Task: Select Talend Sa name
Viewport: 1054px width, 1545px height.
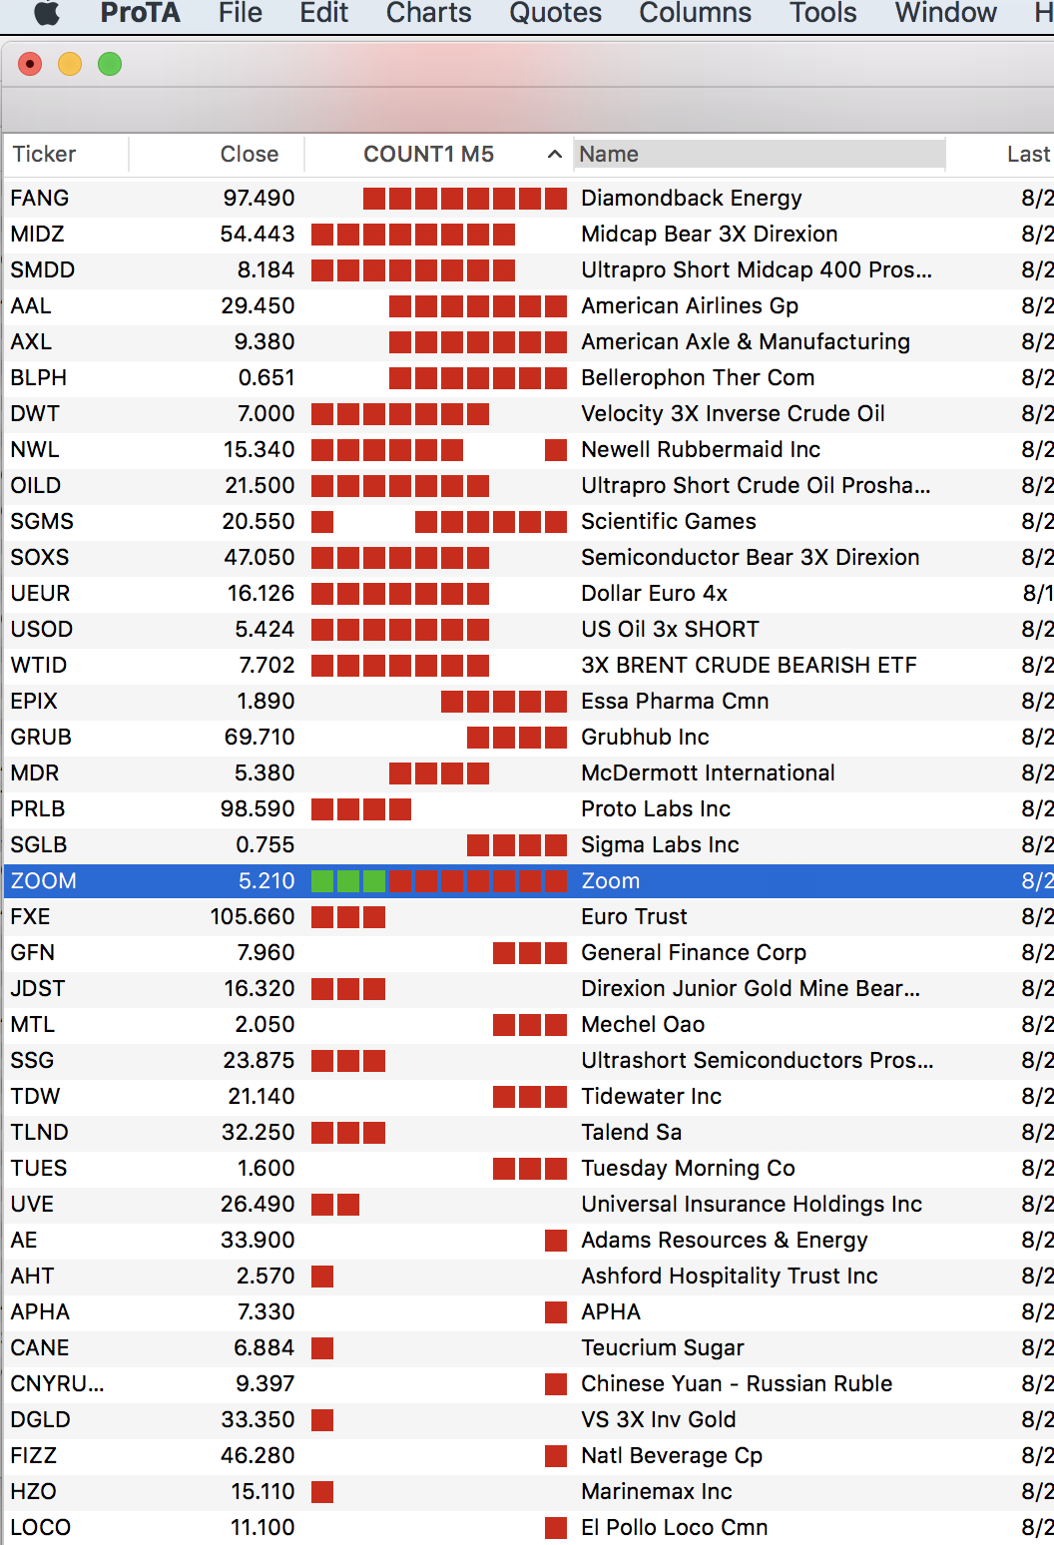Action: tap(632, 1132)
